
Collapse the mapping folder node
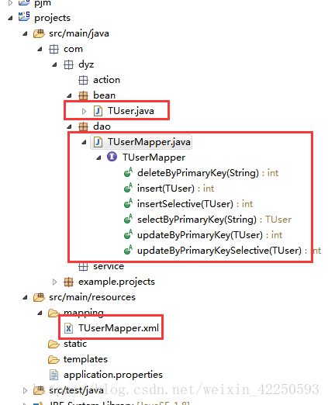[40, 313]
